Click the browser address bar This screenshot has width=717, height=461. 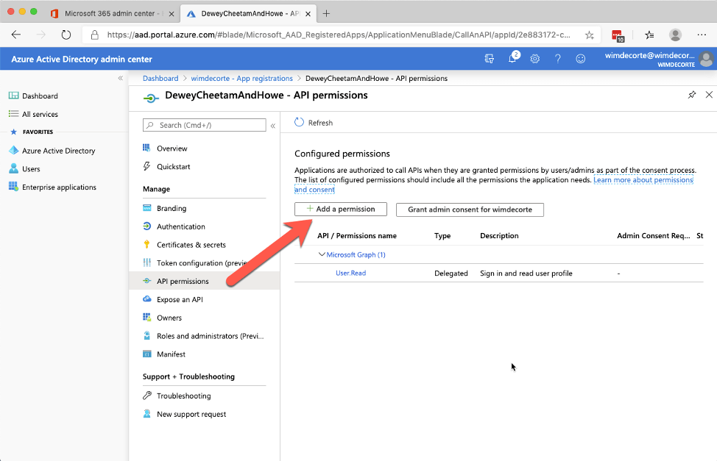tap(339, 35)
